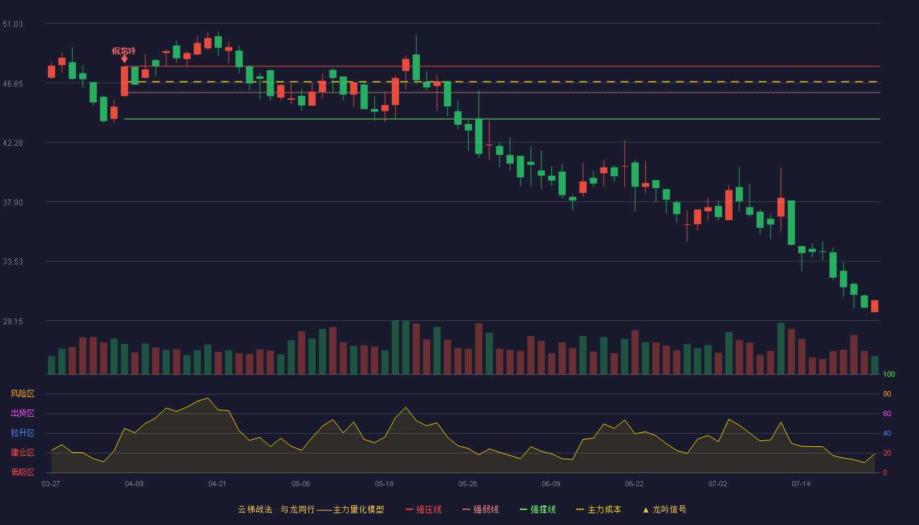
Task: Click the red arrow under 假龙吟
Action: 124,59
